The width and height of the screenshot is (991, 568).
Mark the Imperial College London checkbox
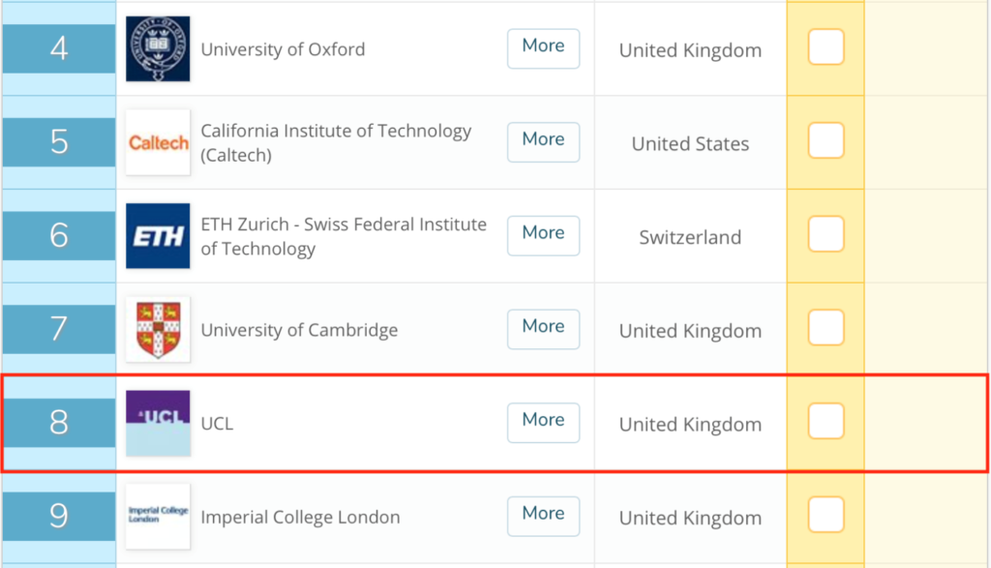click(x=826, y=514)
